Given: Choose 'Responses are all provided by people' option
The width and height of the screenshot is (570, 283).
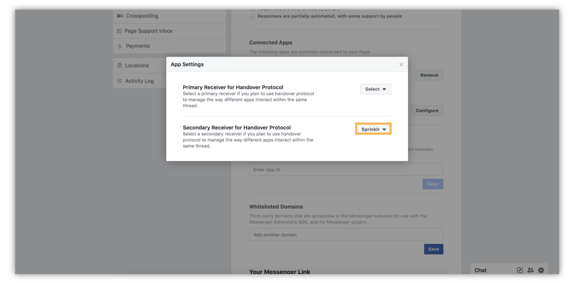Looking at the screenshot, I should (253, 8).
